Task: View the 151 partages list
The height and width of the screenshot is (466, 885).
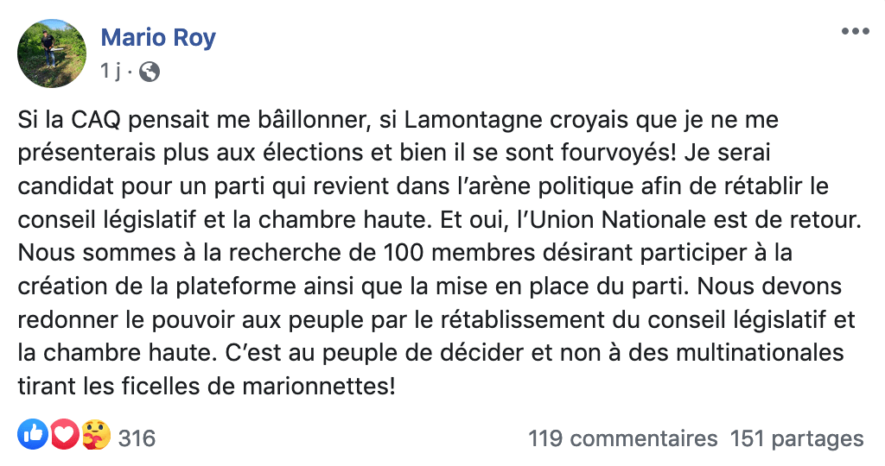Action: point(797,438)
